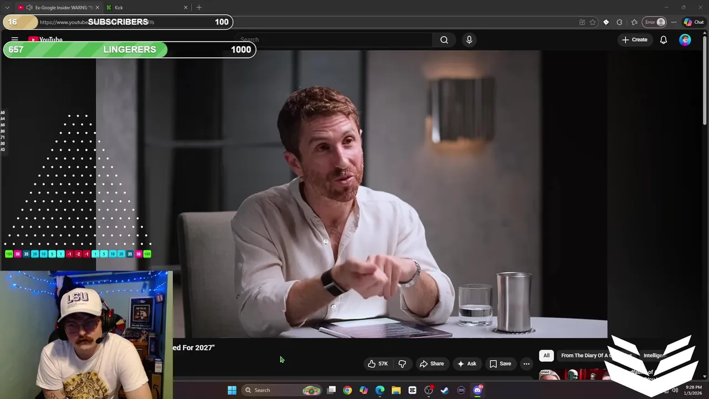Close the Ex-Google Insider WARNS tab

click(x=97, y=7)
